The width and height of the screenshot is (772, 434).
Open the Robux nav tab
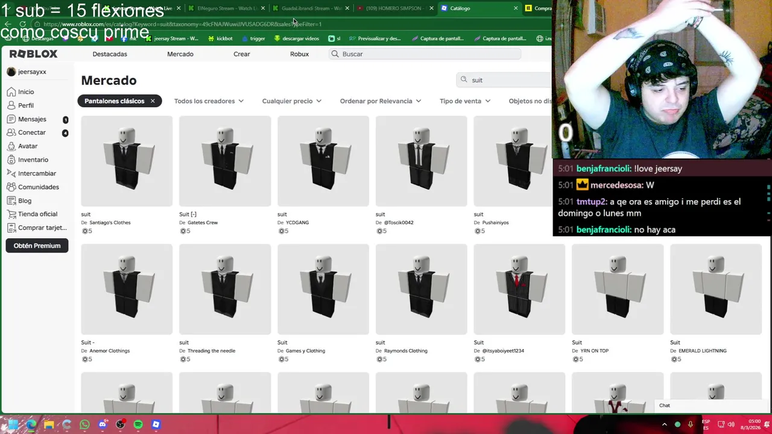[x=299, y=54]
